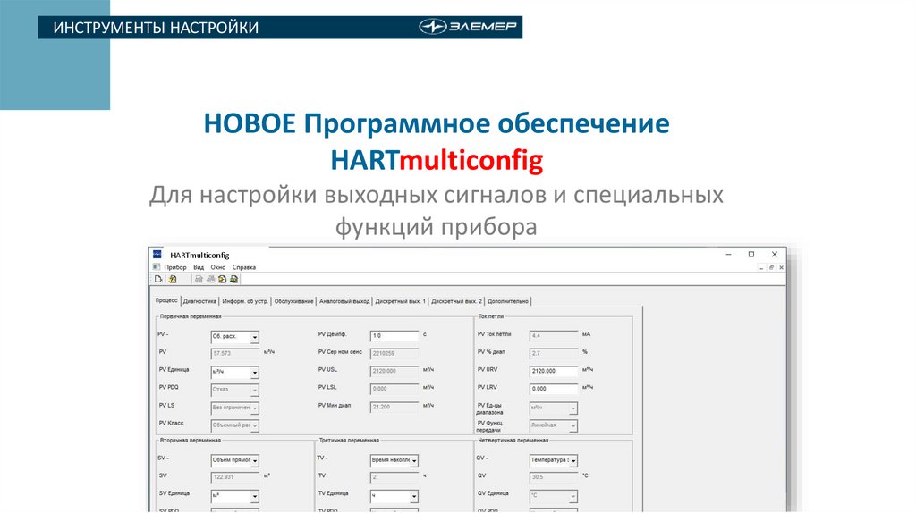Switch to the Диагностика tab
Viewport: 916px width, 513px height.
(x=199, y=301)
